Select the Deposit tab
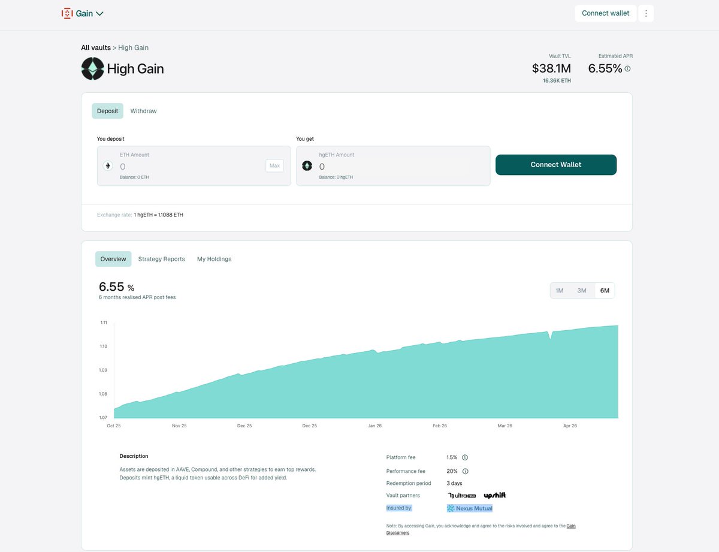Image resolution: width=719 pixels, height=552 pixels. [x=107, y=111]
